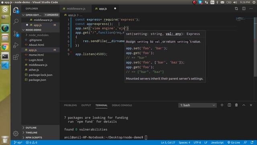This screenshot has width=257, height=145.
Task: Click the ejs git branch indicator
Action: tap(18, 143)
